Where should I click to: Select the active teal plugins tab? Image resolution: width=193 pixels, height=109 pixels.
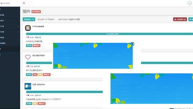click(29, 19)
